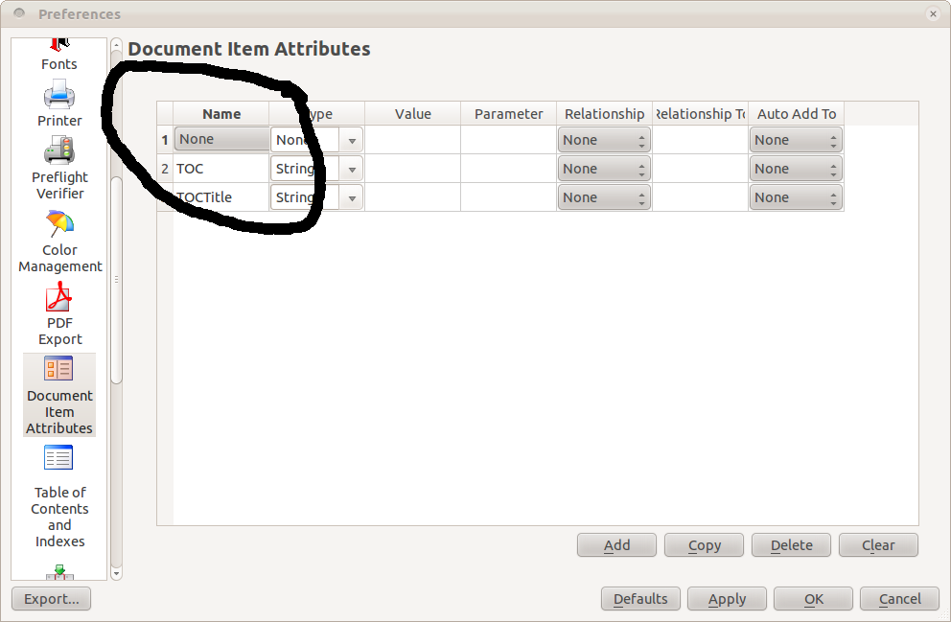Restore settings with Defaults button

(x=640, y=599)
